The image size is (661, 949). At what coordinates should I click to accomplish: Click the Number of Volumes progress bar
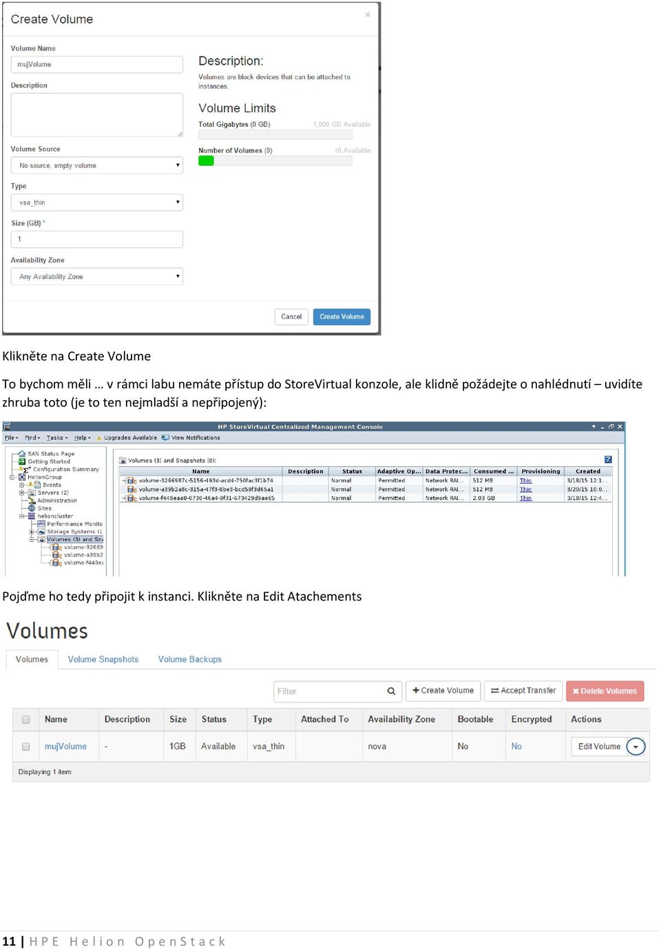click(x=275, y=161)
